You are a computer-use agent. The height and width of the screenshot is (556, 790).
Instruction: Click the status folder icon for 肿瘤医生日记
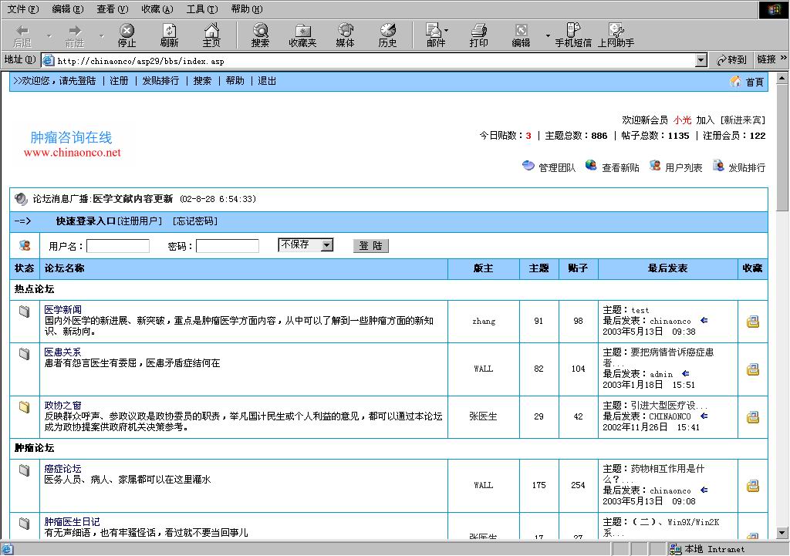[x=24, y=523]
